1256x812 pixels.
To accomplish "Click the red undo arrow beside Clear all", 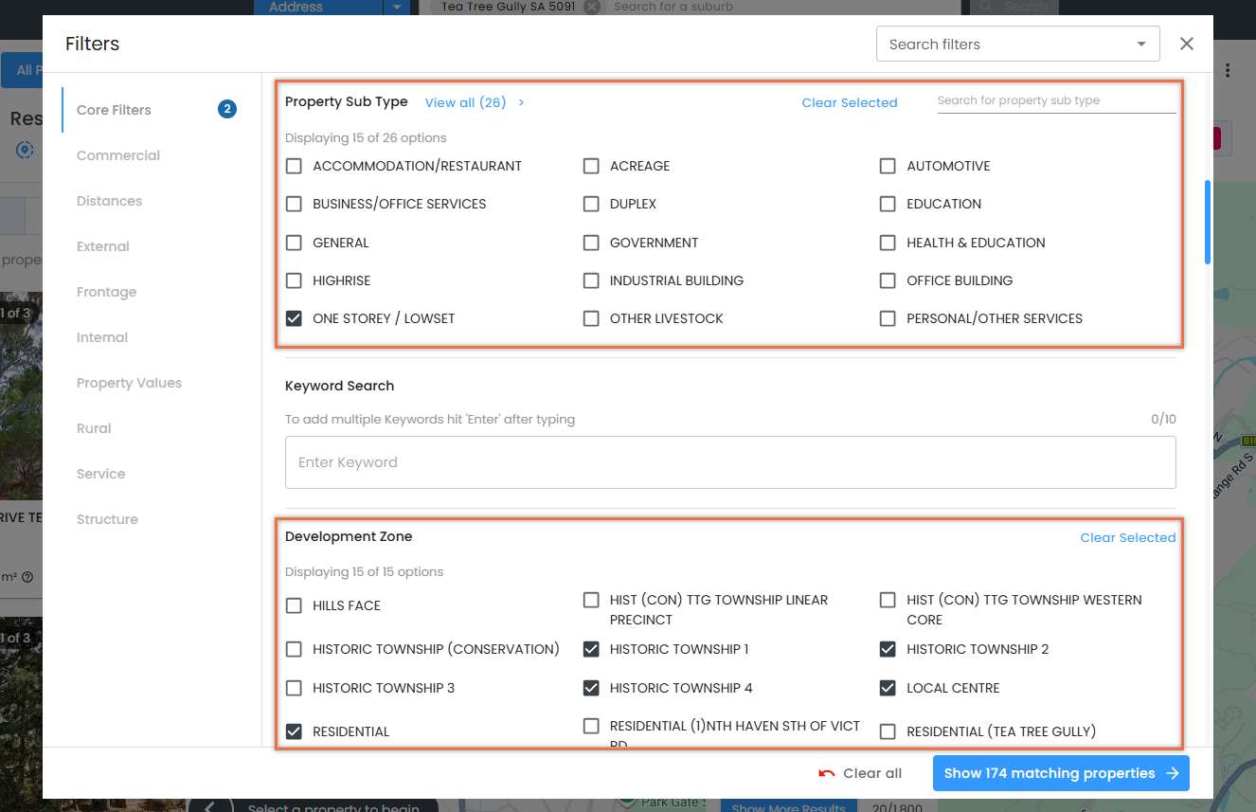I will coord(827,773).
